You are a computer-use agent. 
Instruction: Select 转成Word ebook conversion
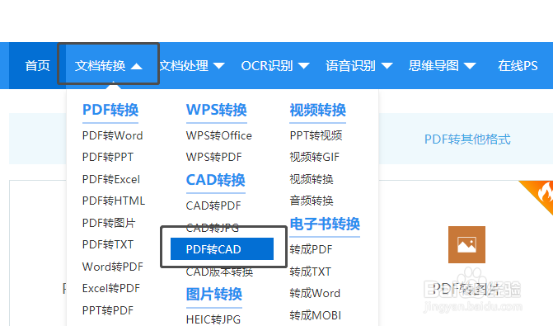pyautogui.click(x=315, y=293)
